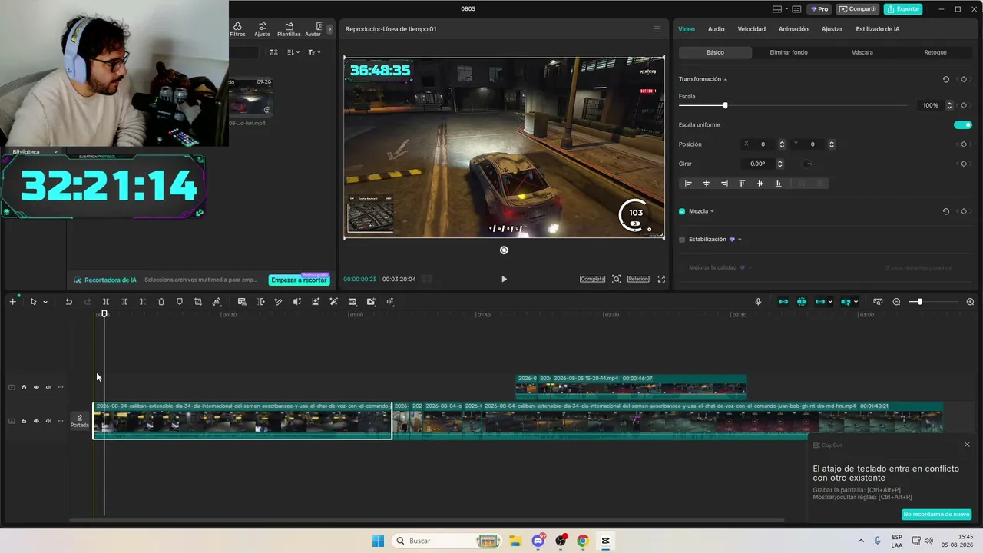Select the Eliminar fondo sub-tab
This screenshot has height=553, width=983.
point(789,52)
